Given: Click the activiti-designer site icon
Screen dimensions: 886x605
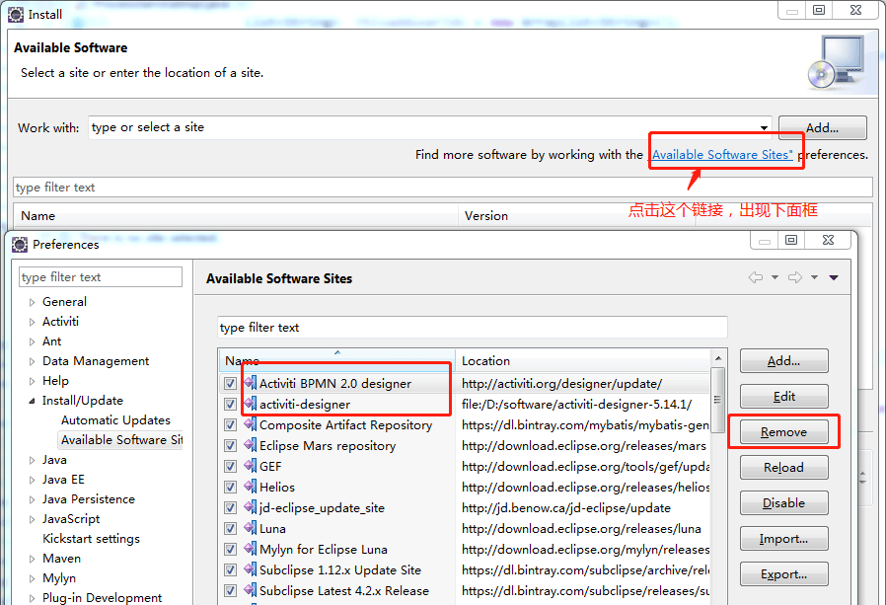Looking at the screenshot, I should tap(251, 404).
